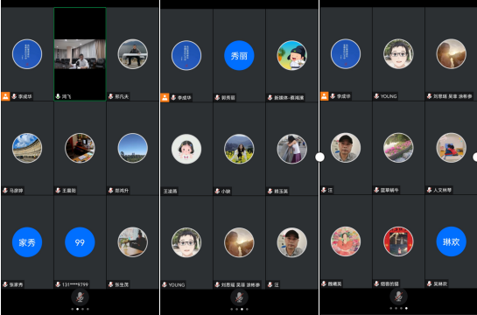This screenshot has height=315, width=477.
Task: Select the sunset avatar on middle screen
Action: (x=239, y=242)
